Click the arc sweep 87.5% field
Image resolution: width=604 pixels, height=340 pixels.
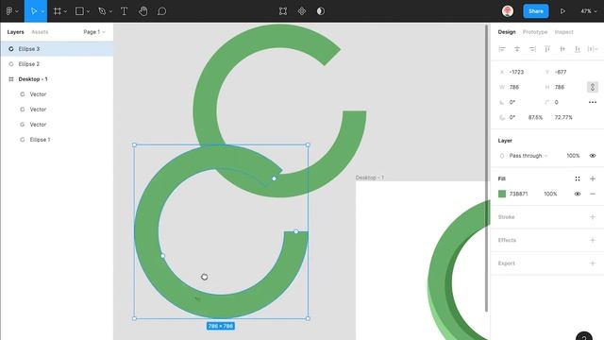pos(535,117)
